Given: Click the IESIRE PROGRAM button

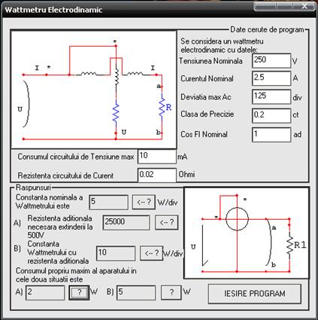Looking at the screenshot, I should (x=255, y=294).
